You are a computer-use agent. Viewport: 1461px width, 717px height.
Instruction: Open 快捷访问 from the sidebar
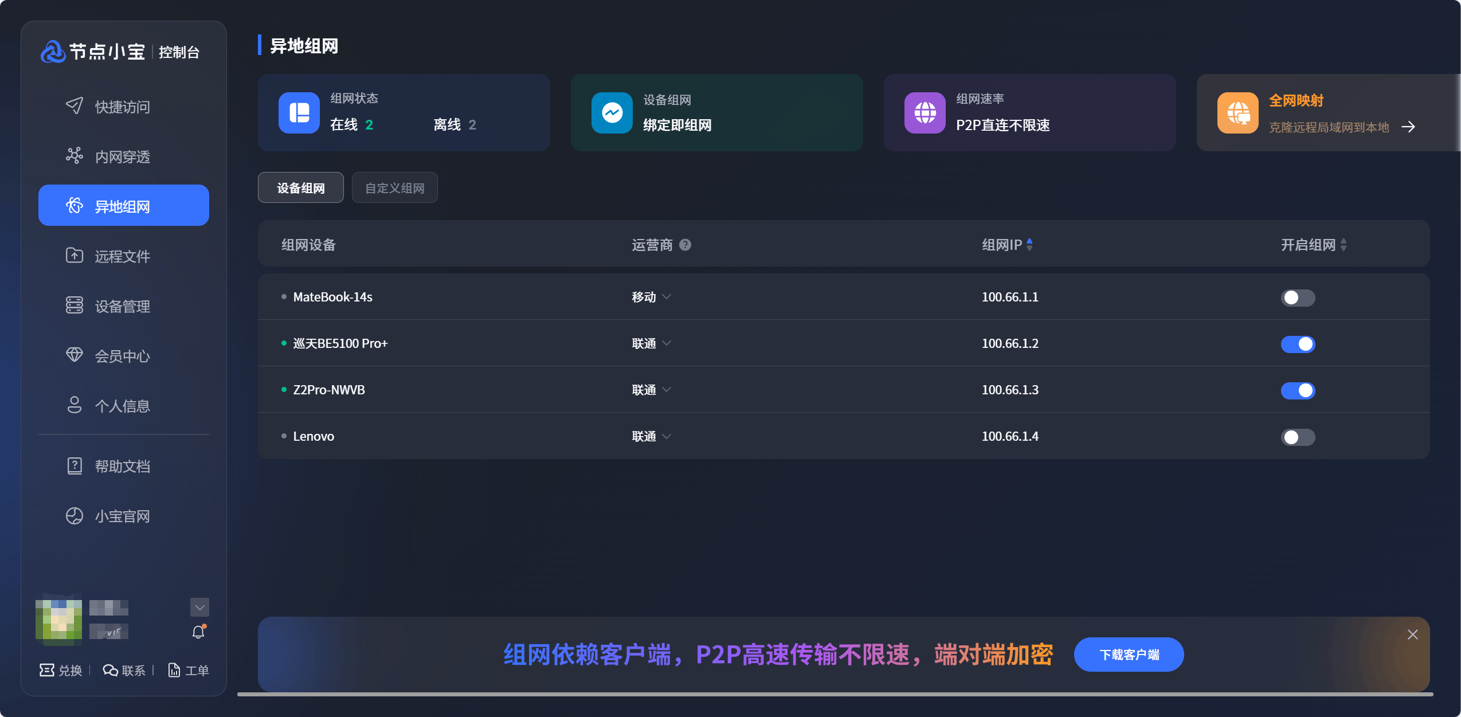122,106
